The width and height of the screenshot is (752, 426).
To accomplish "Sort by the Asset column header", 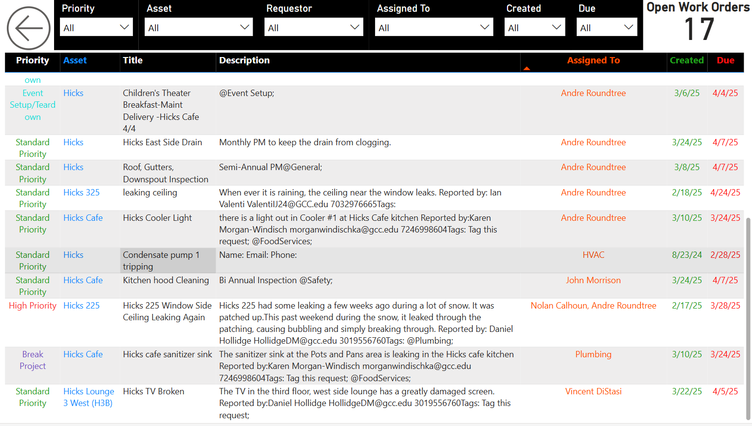I will coord(75,60).
